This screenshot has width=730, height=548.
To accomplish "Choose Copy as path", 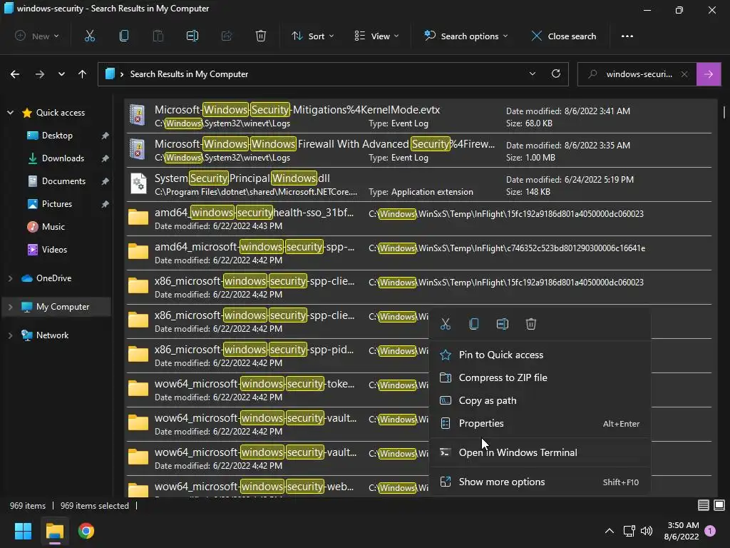I will pos(540,400).
